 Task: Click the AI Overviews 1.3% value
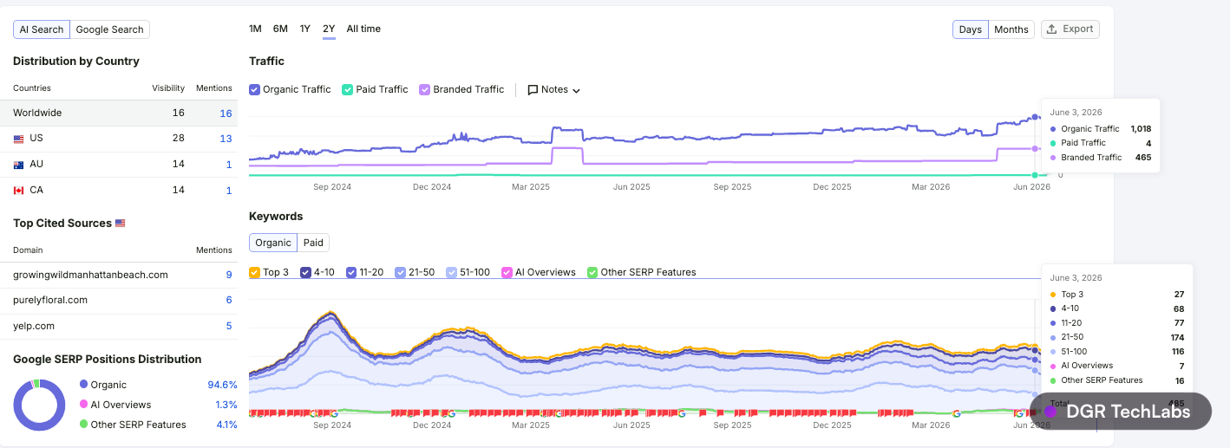point(226,405)
